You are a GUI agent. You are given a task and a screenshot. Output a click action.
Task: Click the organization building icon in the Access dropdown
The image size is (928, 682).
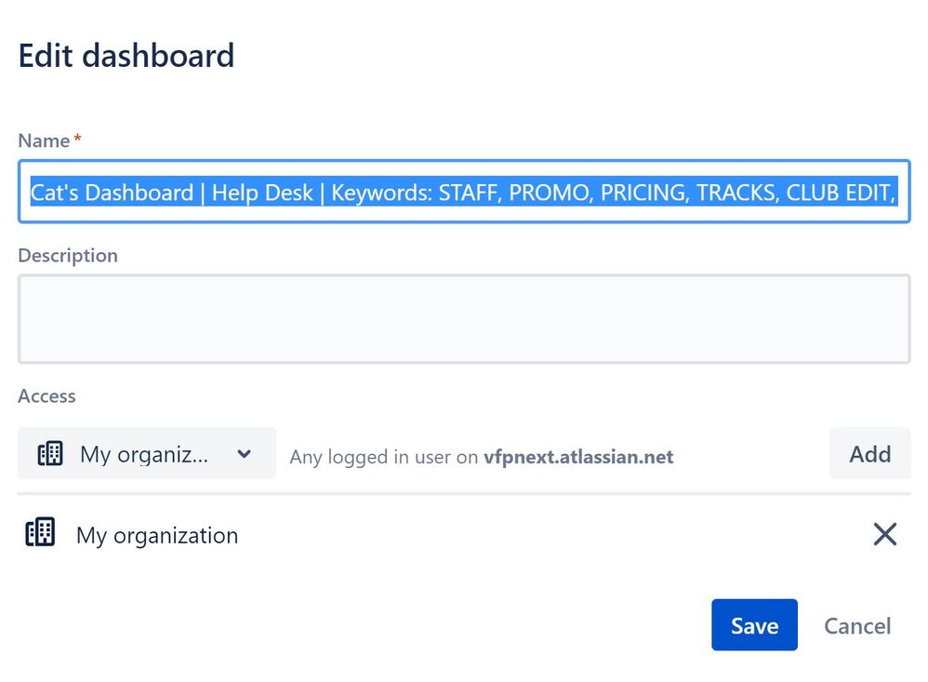(x=50, y=454)
